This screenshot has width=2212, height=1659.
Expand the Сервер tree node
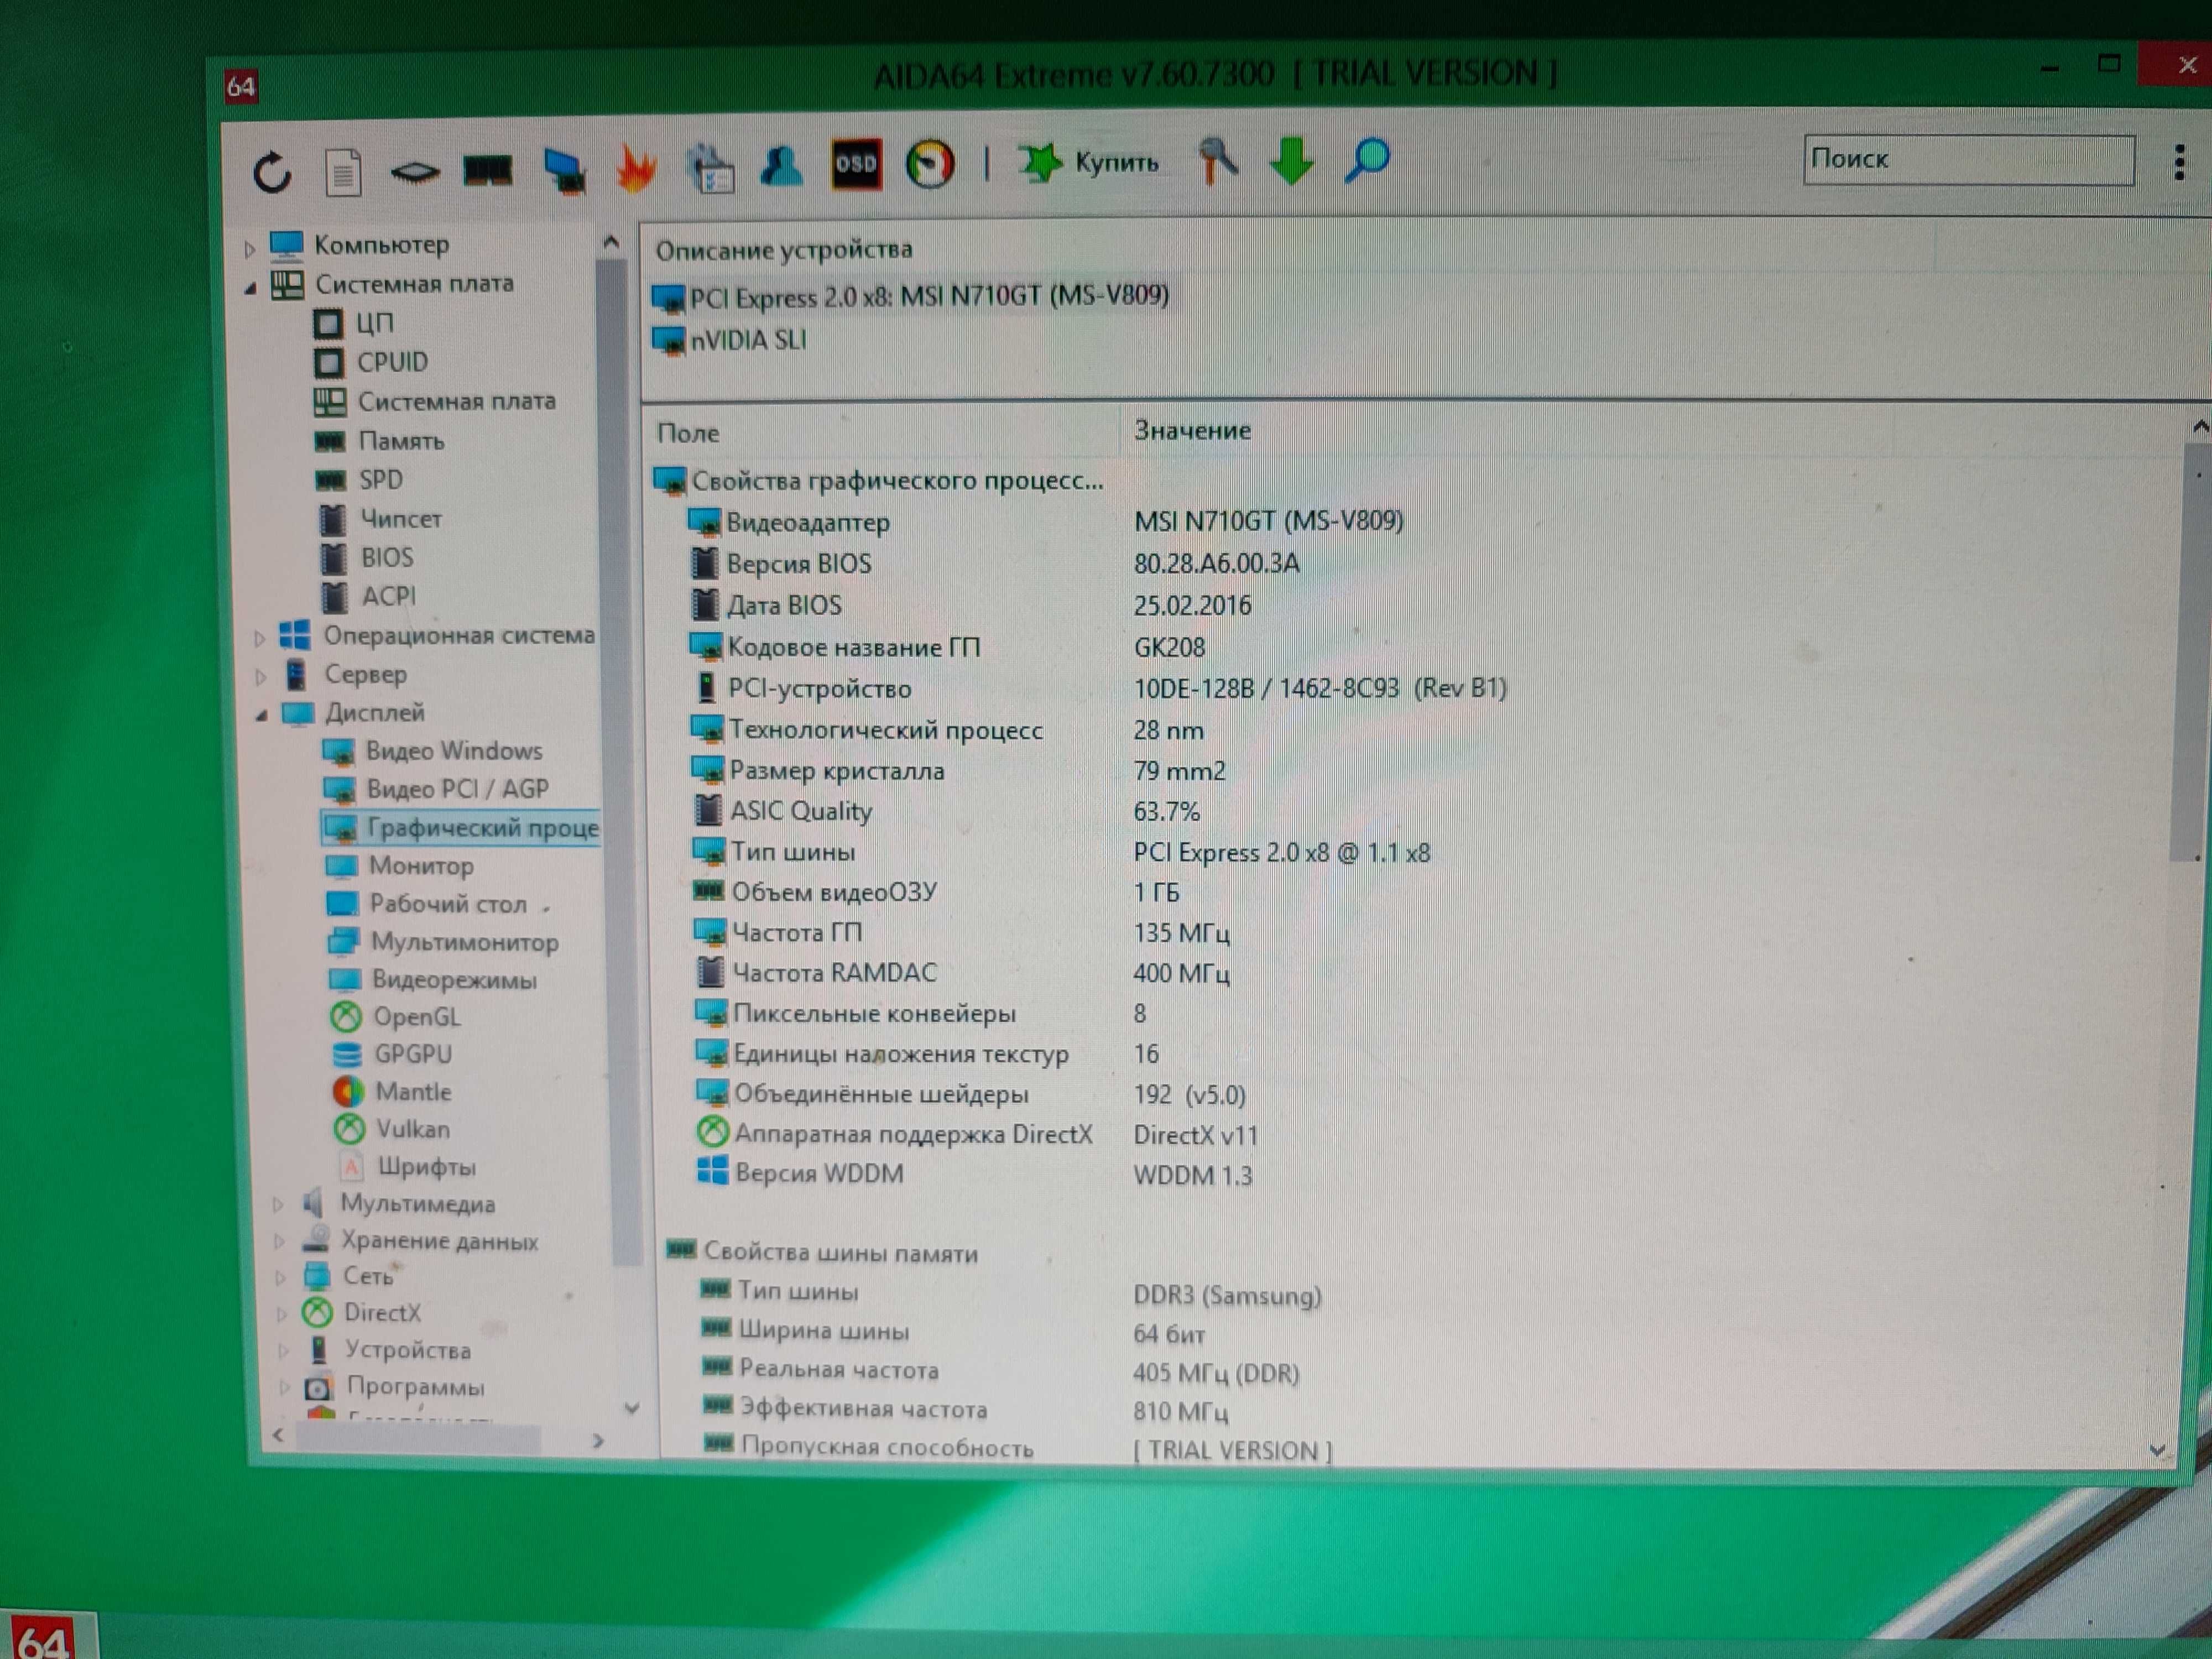pyautogui.click(x=260, y=677)
